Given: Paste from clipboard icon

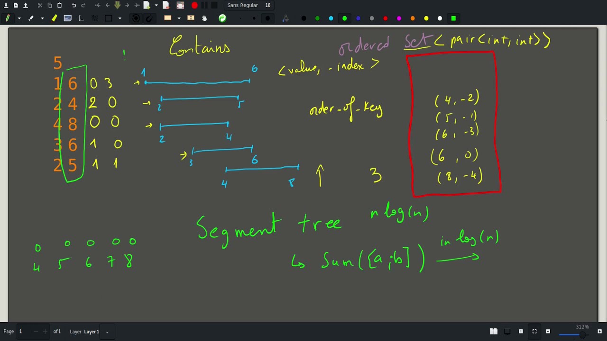Looking at the screenshot, I should pos(59,5).
